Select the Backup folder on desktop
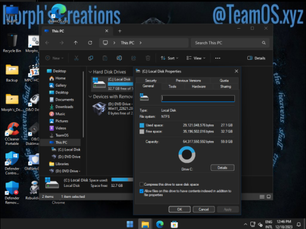Screen dimensions: 306x229 click(x=12, y=73)
